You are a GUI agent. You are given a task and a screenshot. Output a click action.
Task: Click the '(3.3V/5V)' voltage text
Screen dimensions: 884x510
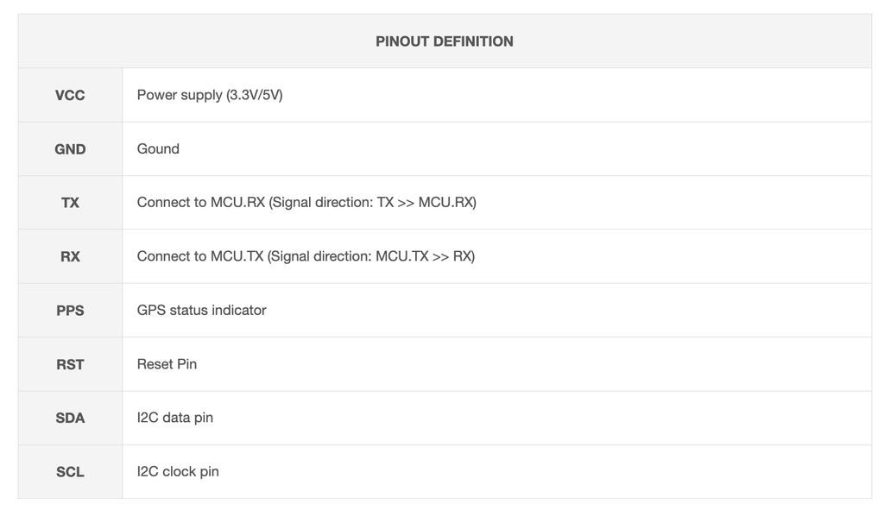255,95
